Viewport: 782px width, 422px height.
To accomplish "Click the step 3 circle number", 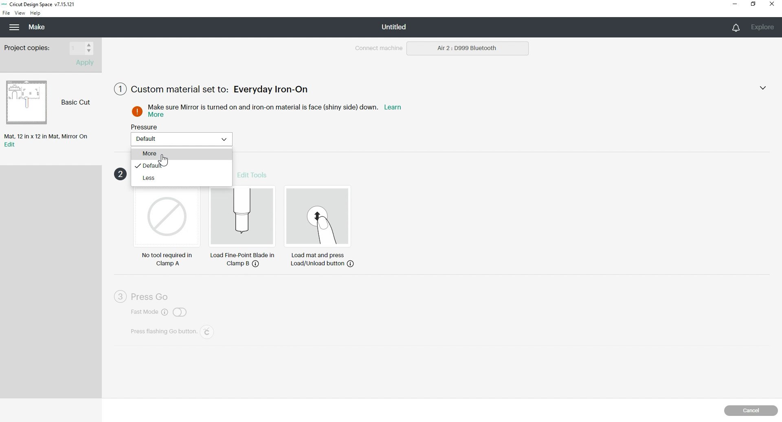I will click(x=120, y=296).
